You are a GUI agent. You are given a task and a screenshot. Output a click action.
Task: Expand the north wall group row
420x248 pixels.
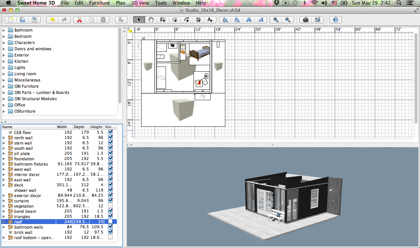tap(4, 138)
